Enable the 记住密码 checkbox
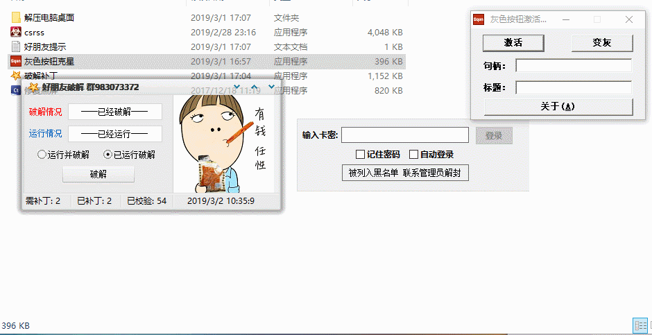 [x=360, y=155]
